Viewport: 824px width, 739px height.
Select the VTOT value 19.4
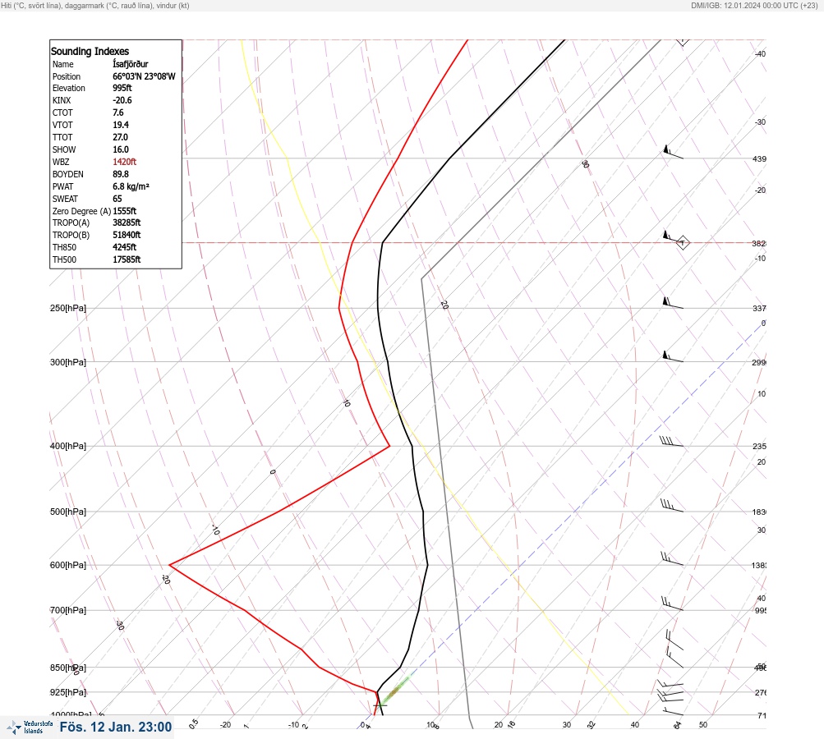coord(120,125)
